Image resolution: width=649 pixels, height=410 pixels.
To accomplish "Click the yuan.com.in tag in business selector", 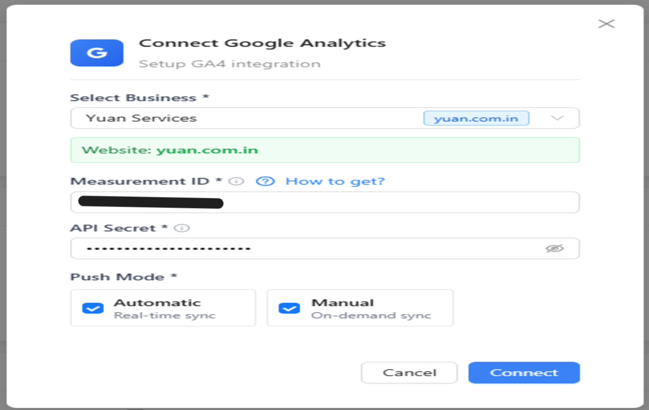I will point(476,118).
